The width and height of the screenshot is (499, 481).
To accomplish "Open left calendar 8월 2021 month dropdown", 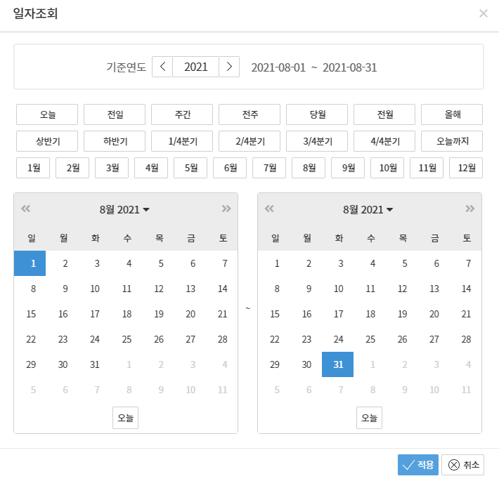I will (x=124, y=209).
